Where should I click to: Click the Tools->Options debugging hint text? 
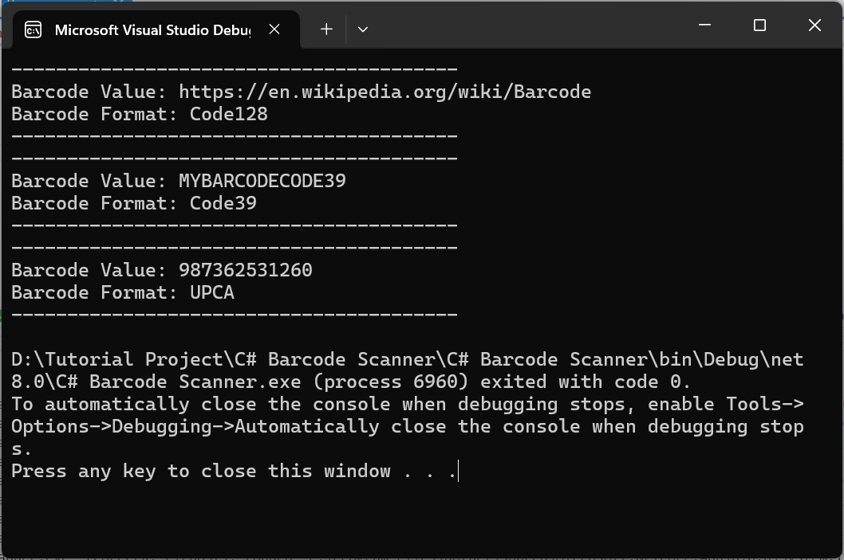(x=408, y=427)
